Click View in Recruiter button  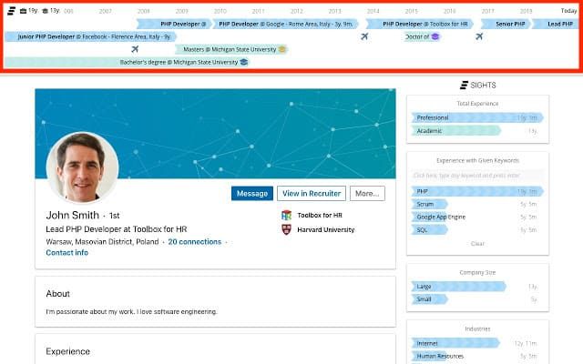(x=312, y=194)
